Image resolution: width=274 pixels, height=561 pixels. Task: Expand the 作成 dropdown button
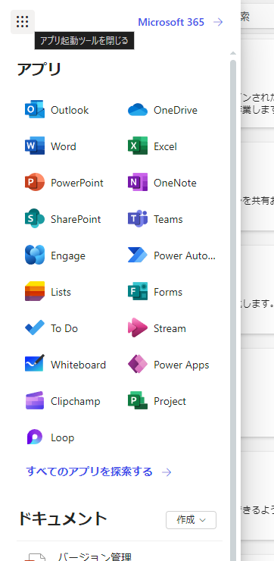[x=191, y=520]
